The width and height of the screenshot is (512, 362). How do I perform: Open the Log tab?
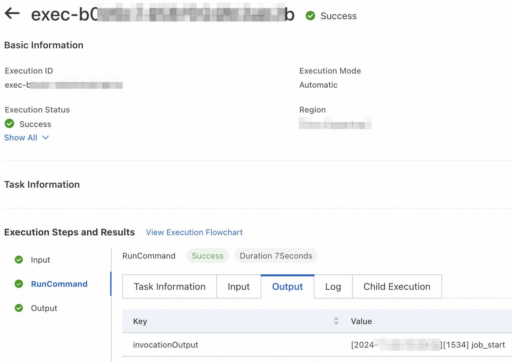[333, 286]
